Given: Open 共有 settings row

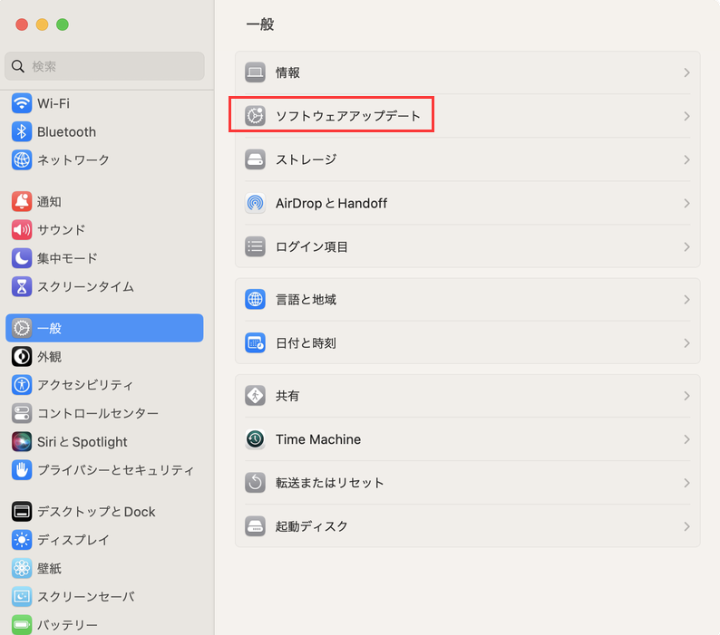Looking at the screenshot, I should pos(467,396).
